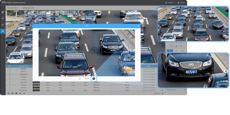
Task: Open the admin user menu
Action: coord(181,2)
